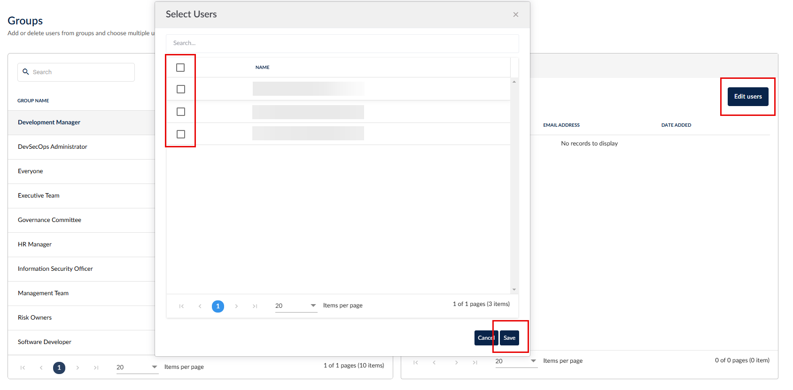The image size is (793, 390).
Task: Check the select-all checkbox beside NAME header
Action: point(180,68)
